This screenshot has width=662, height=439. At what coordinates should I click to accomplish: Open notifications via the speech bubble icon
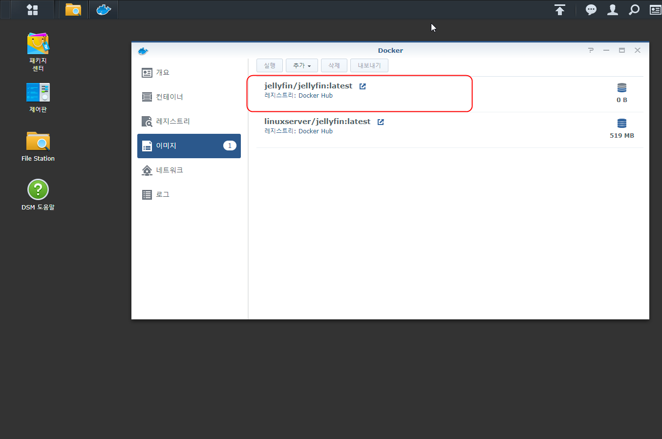tap(591, 9)
